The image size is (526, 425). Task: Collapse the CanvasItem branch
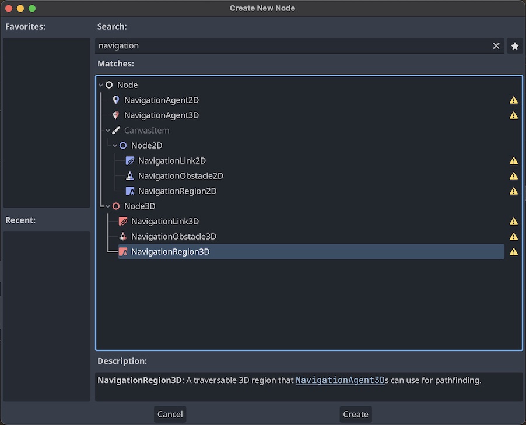108,130
